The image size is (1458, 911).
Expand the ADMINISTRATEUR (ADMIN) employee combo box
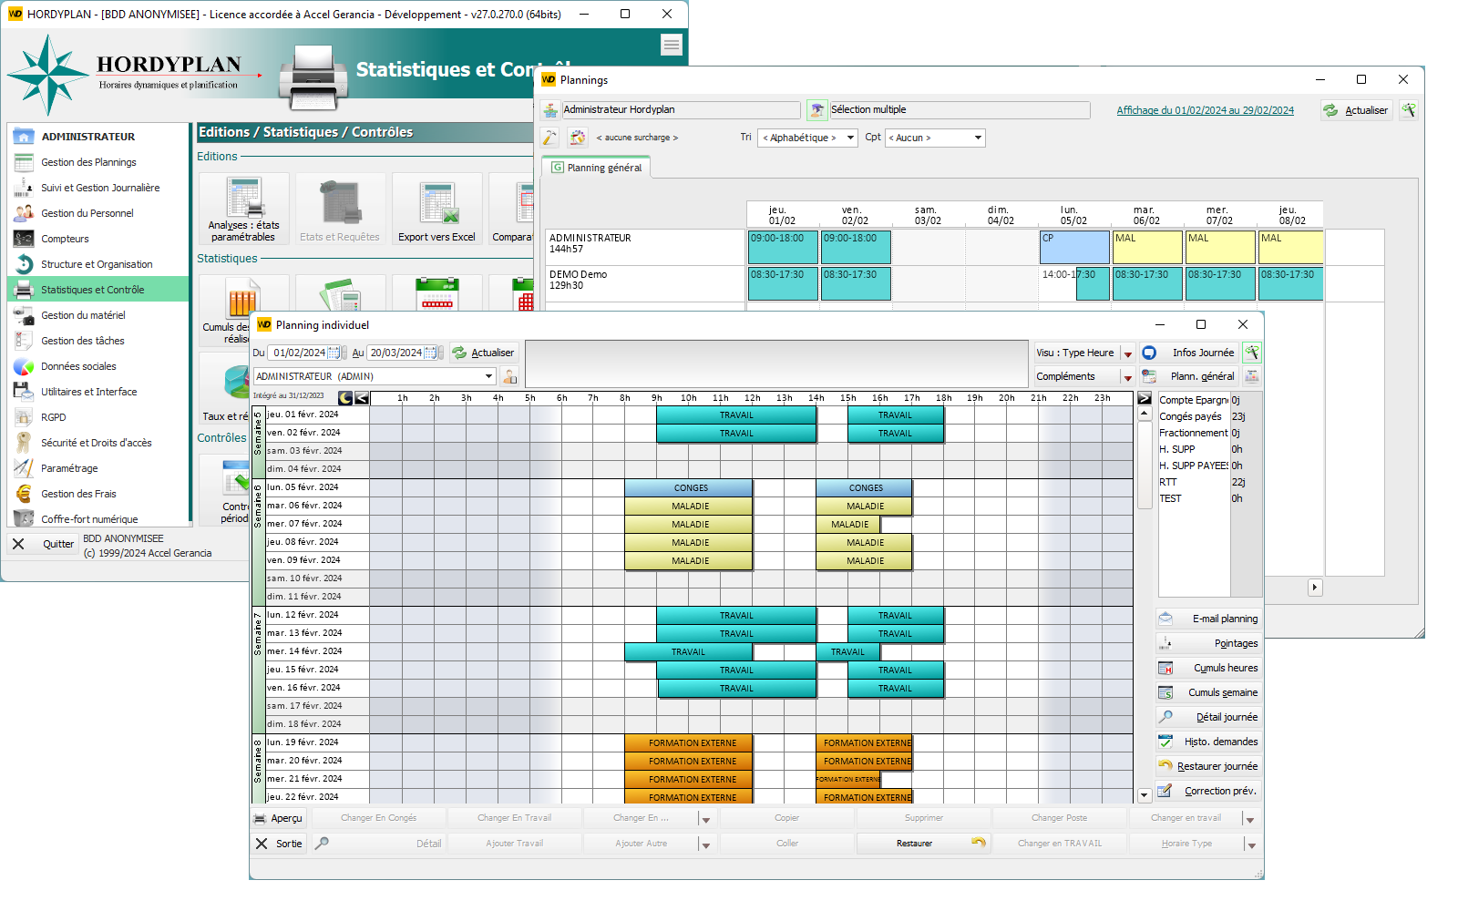click(488, 376)
